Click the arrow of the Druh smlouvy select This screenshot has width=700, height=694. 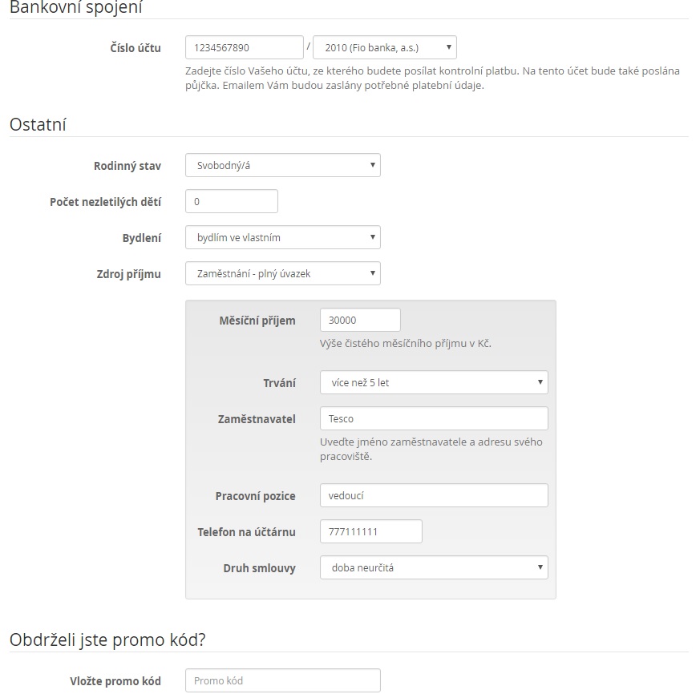(x=540, y=567)
